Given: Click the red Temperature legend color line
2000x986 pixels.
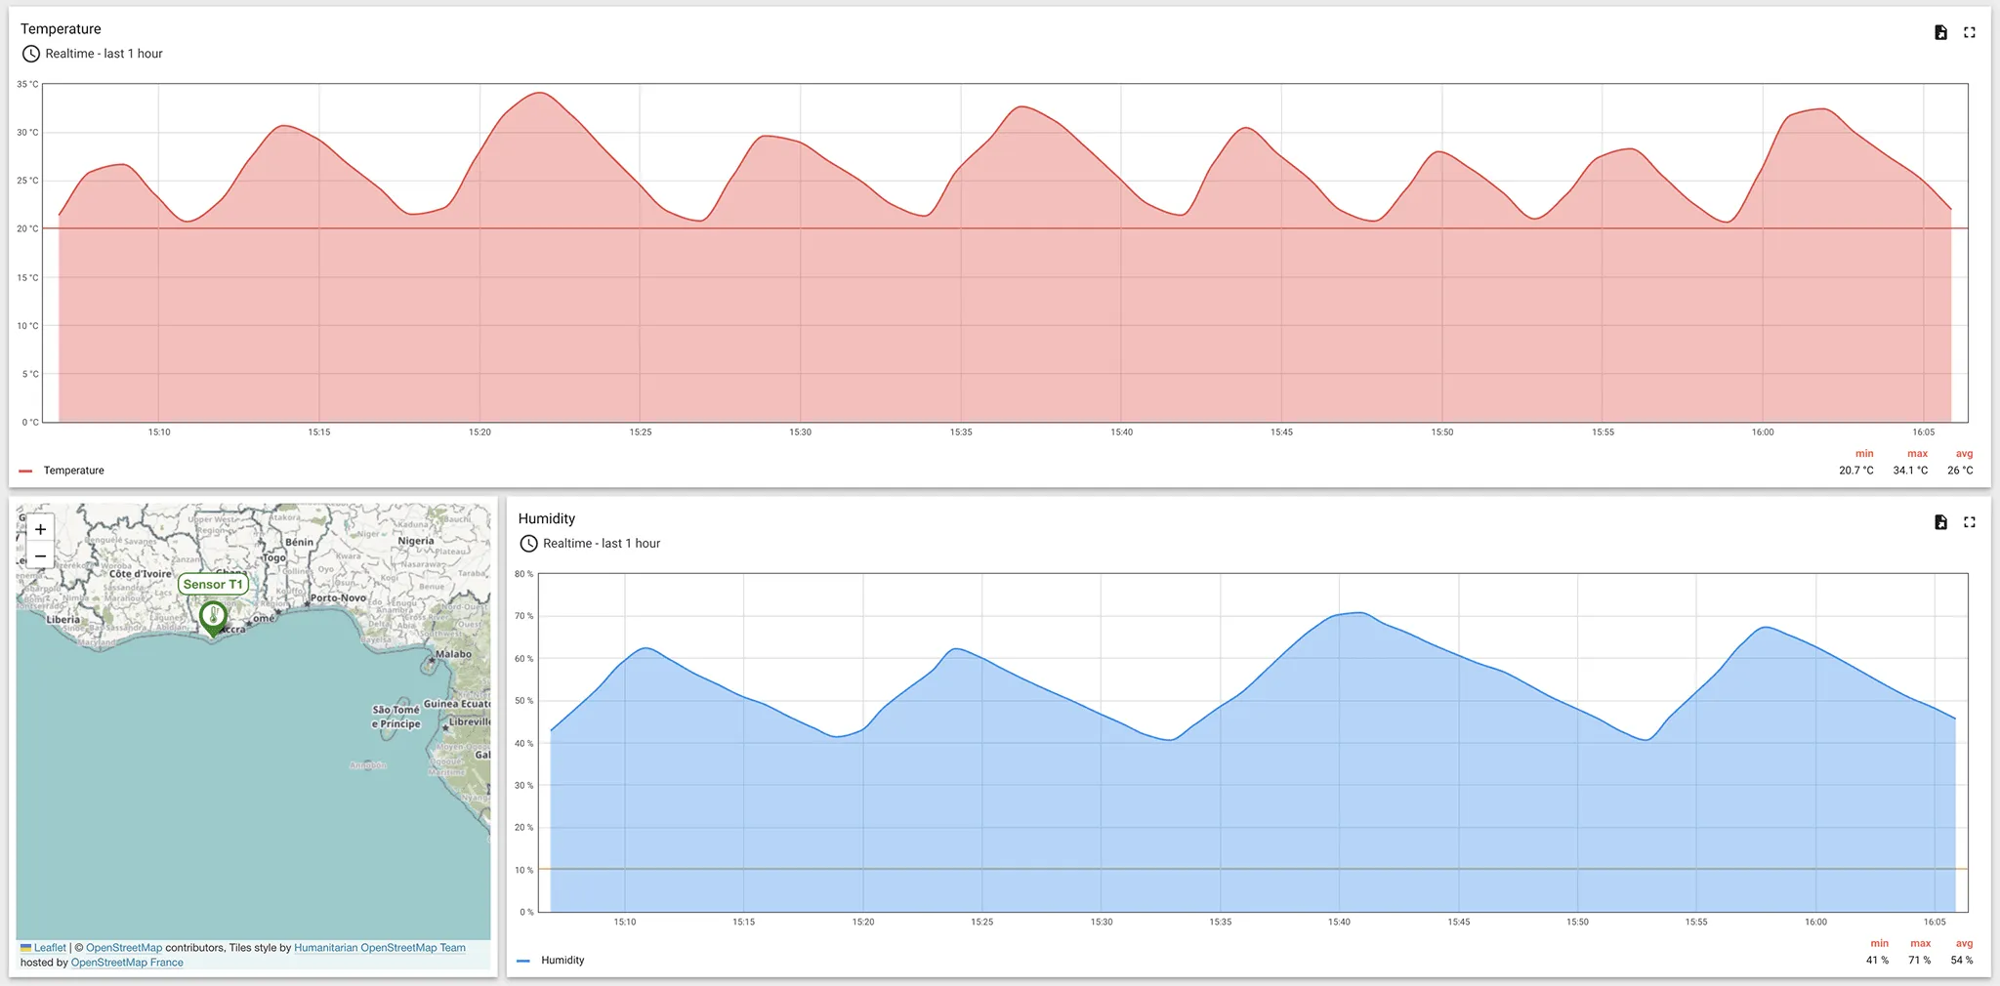Looking at the screenshot, I should point(27,470).
